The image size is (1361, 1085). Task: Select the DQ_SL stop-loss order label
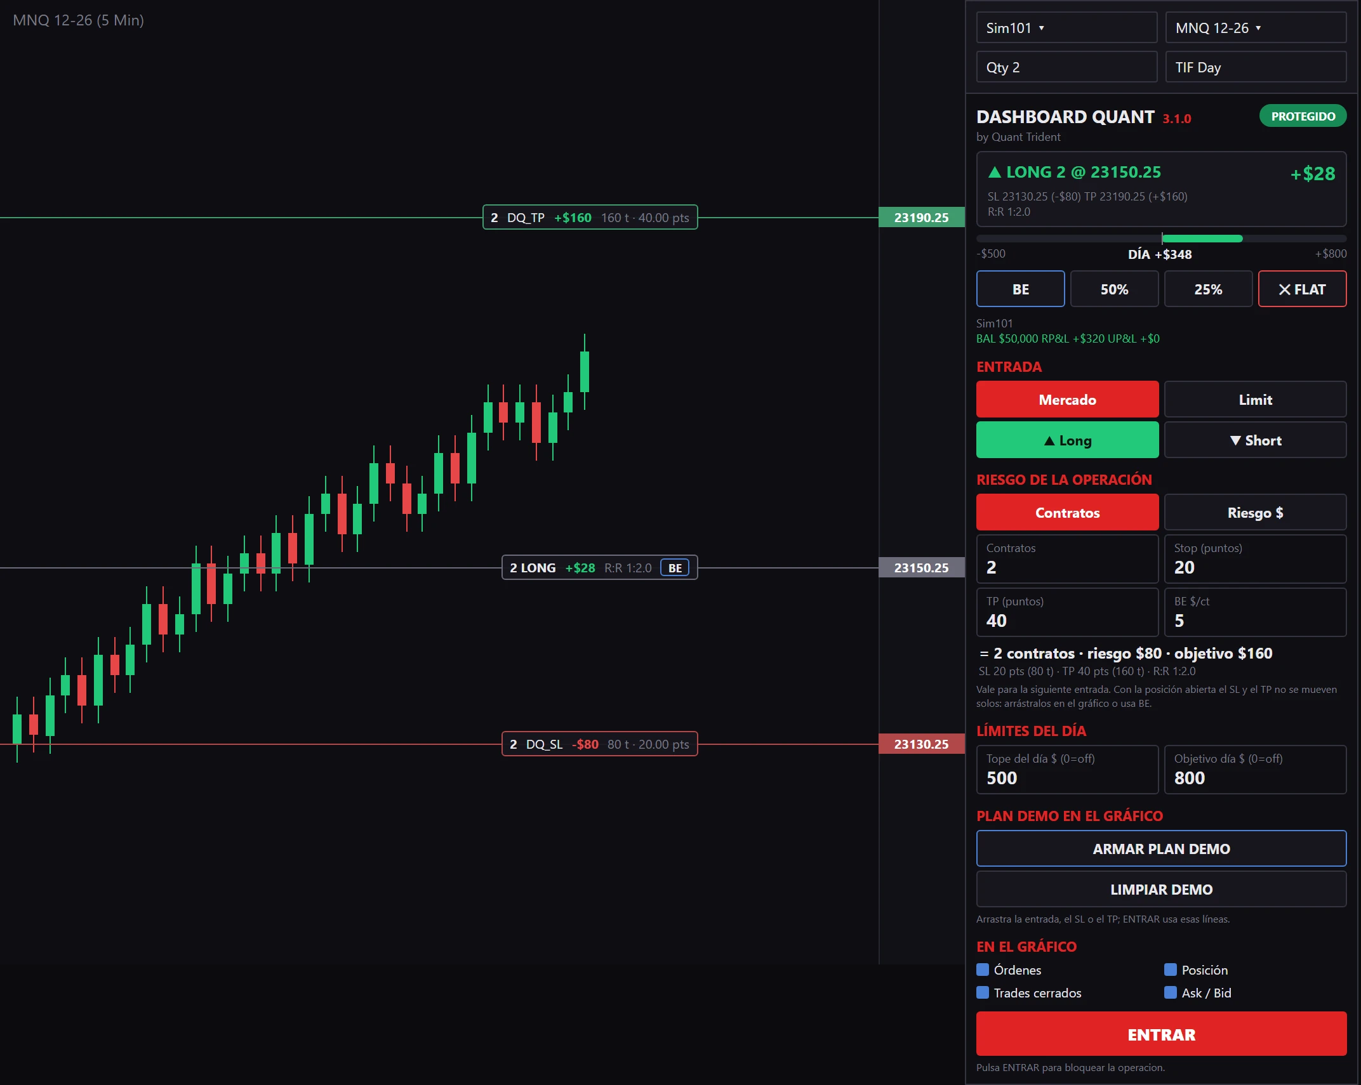coord(599,744)
